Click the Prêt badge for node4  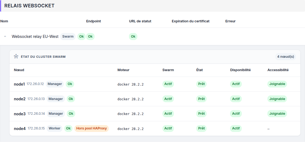tap(201, 128)
